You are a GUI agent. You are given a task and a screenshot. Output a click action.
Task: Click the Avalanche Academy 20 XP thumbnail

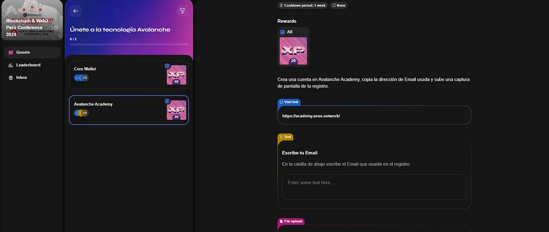176,110
